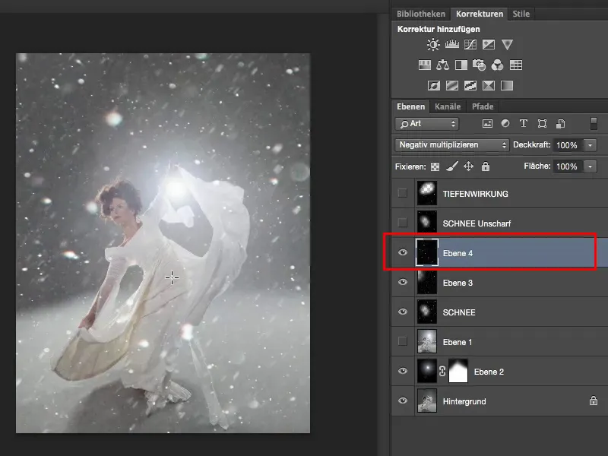Viewport: 608px width, 456px height.
Task: Click the Fläche 100% value field
Action: click(568, 166)
